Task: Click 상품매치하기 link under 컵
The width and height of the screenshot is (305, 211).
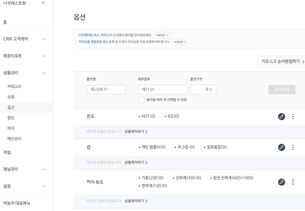Action: (136, 162)
